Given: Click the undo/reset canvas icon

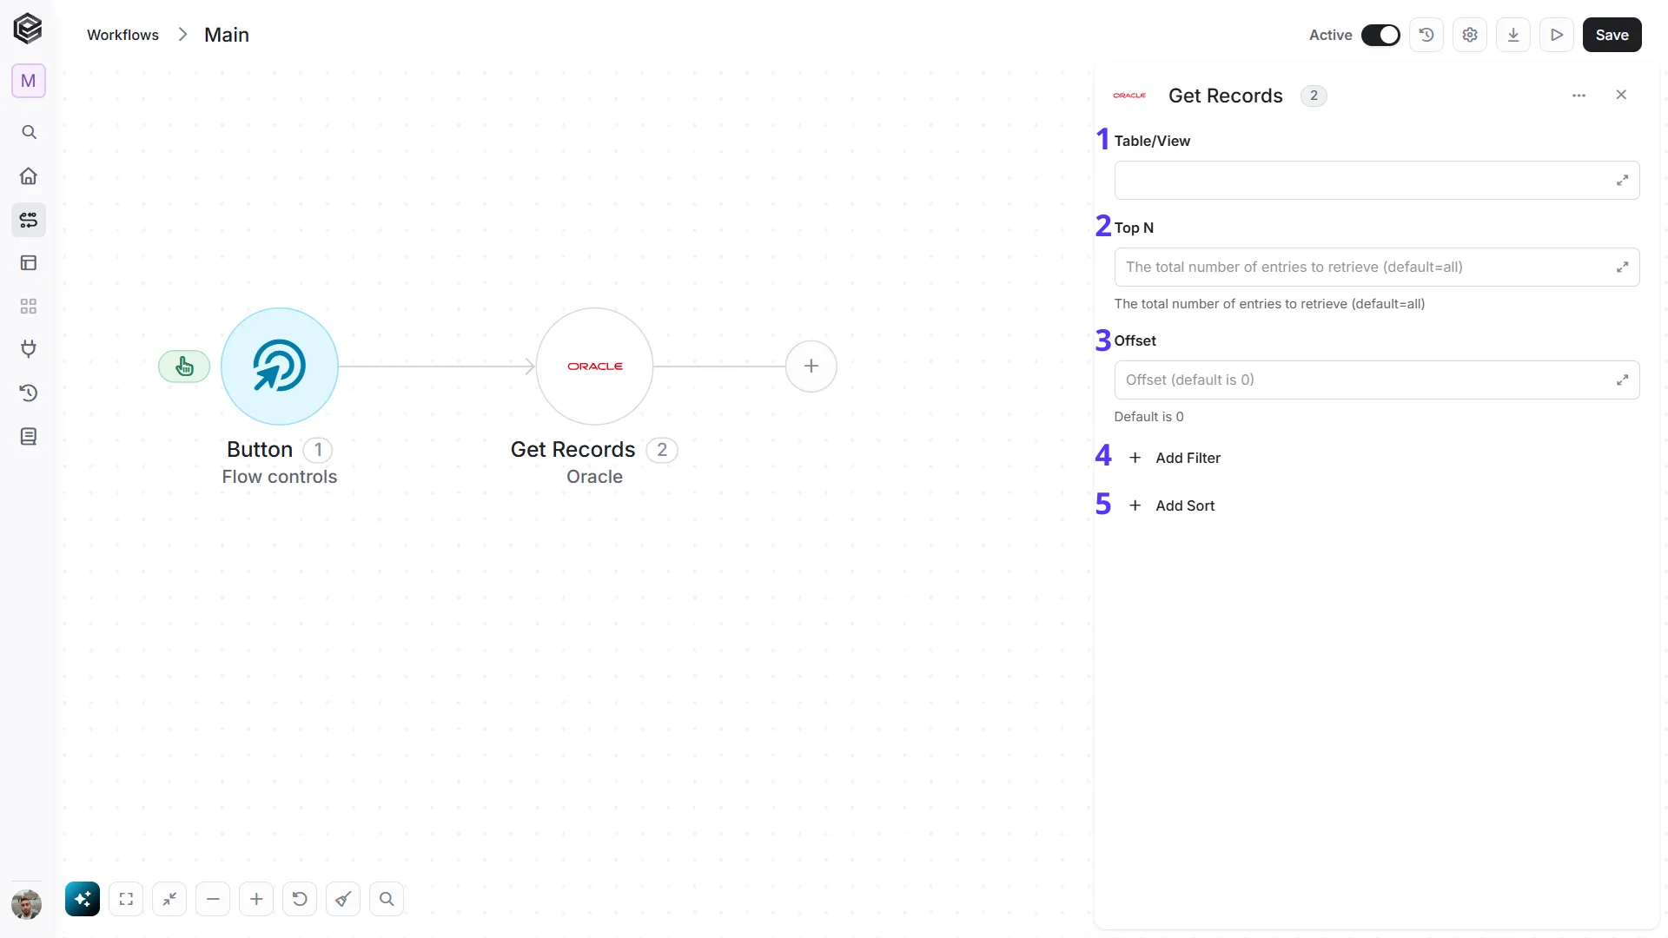Looking at the screenshot, I should 300,899.
